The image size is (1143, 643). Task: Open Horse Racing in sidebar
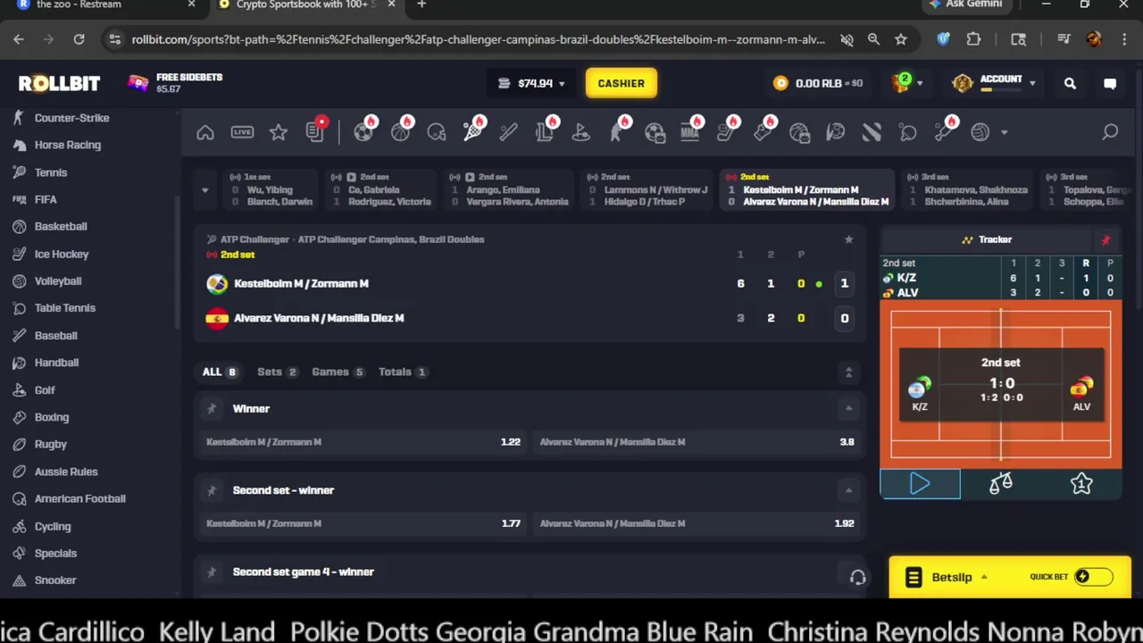(67, 145)
